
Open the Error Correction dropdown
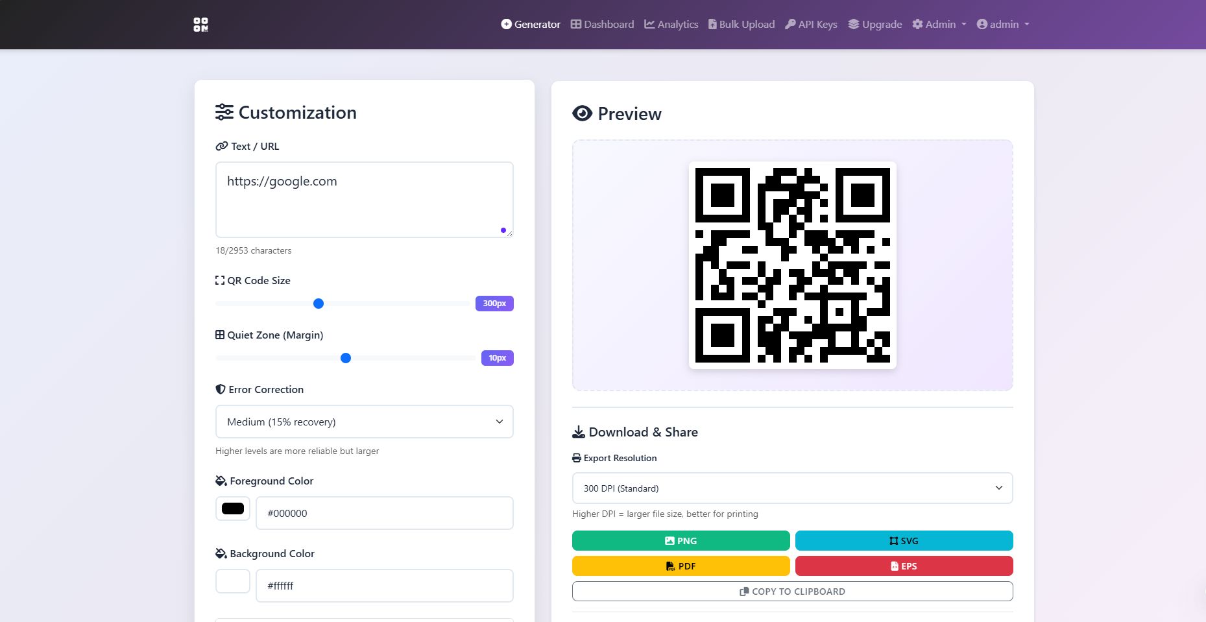(365, 422)
